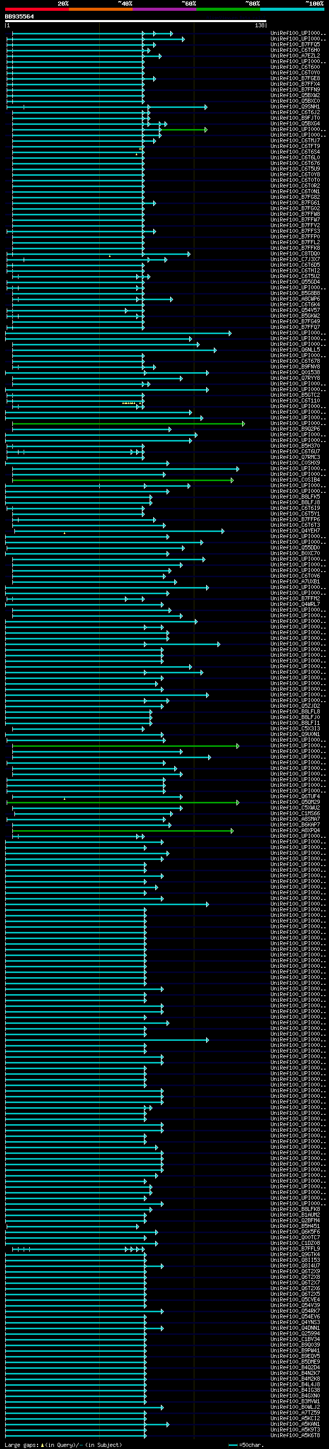Screen dimensions: 329x1449
Task: Select the UniRef100_Q6K5F6 label
Action: pos(295,1232)
